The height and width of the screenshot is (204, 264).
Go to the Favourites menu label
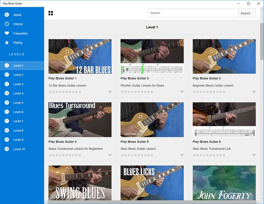pos(20,33)
